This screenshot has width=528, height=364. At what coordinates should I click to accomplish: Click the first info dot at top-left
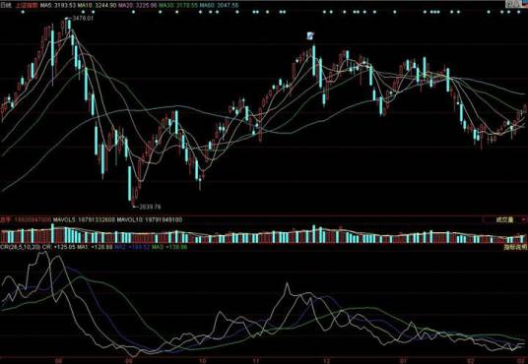23,12
